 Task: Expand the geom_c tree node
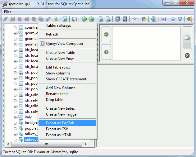coord(15,33)
